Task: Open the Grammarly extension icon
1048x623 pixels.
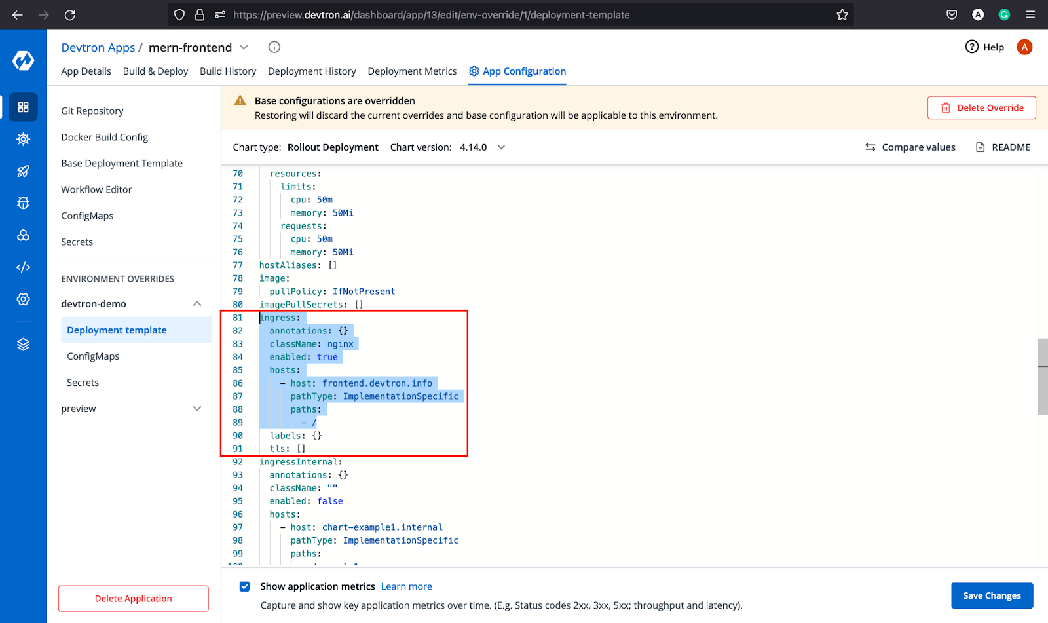Action: 1003,14
